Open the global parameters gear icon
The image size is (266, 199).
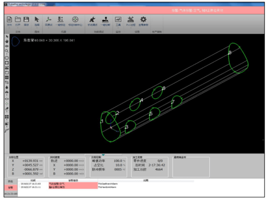143,20
